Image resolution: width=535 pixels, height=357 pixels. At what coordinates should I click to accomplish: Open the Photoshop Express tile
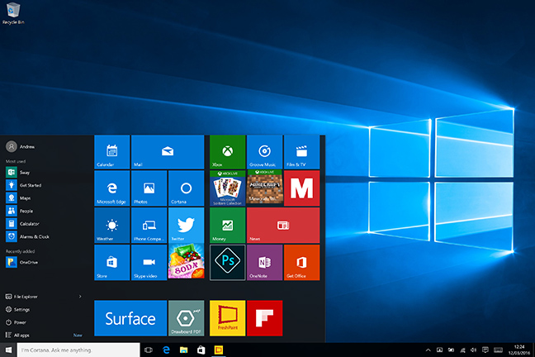click(228, 262)
